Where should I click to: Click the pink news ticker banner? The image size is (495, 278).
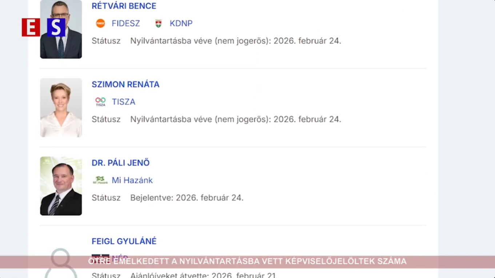247,261
